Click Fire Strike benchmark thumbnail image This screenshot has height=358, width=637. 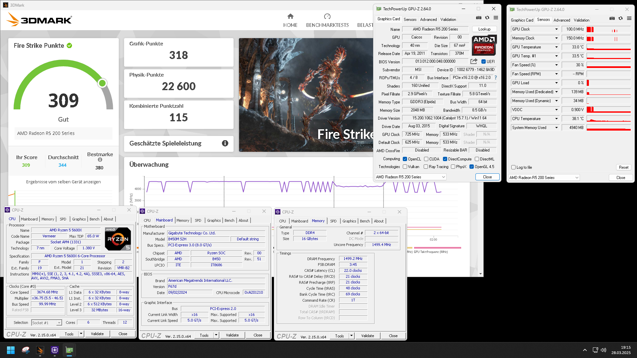click(x=306, y=95)
